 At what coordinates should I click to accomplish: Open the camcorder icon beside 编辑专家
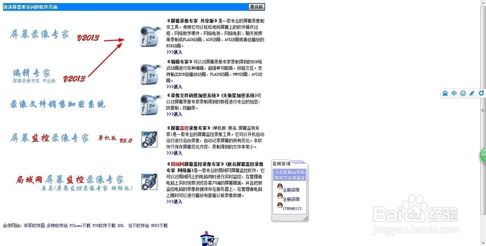pyautogui.click(x=151, y=74)
